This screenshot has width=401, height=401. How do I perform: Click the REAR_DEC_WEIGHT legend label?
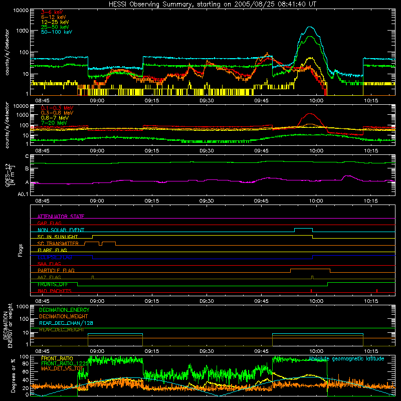pos(61,330)
